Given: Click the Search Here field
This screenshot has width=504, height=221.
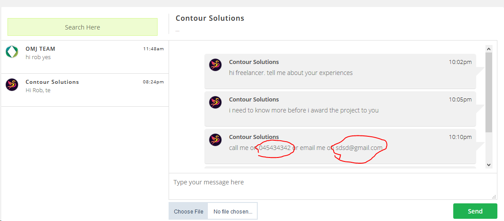Looking at the screenshot, I should [x=83, y=27].
